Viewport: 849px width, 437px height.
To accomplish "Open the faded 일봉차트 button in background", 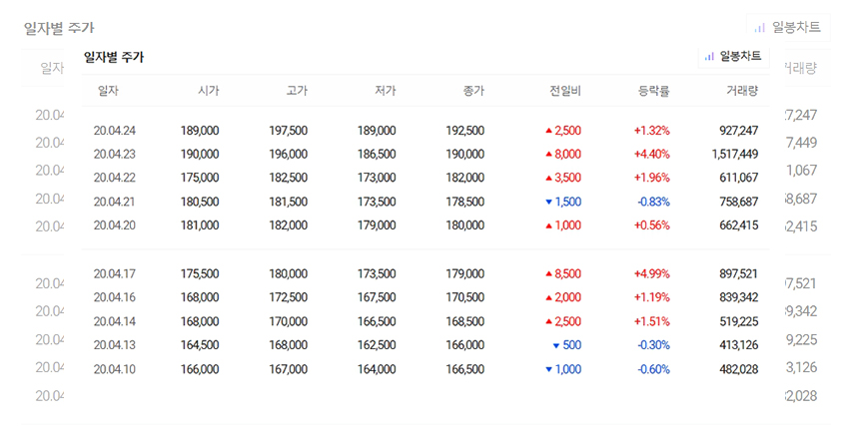I will click(789, 28).
